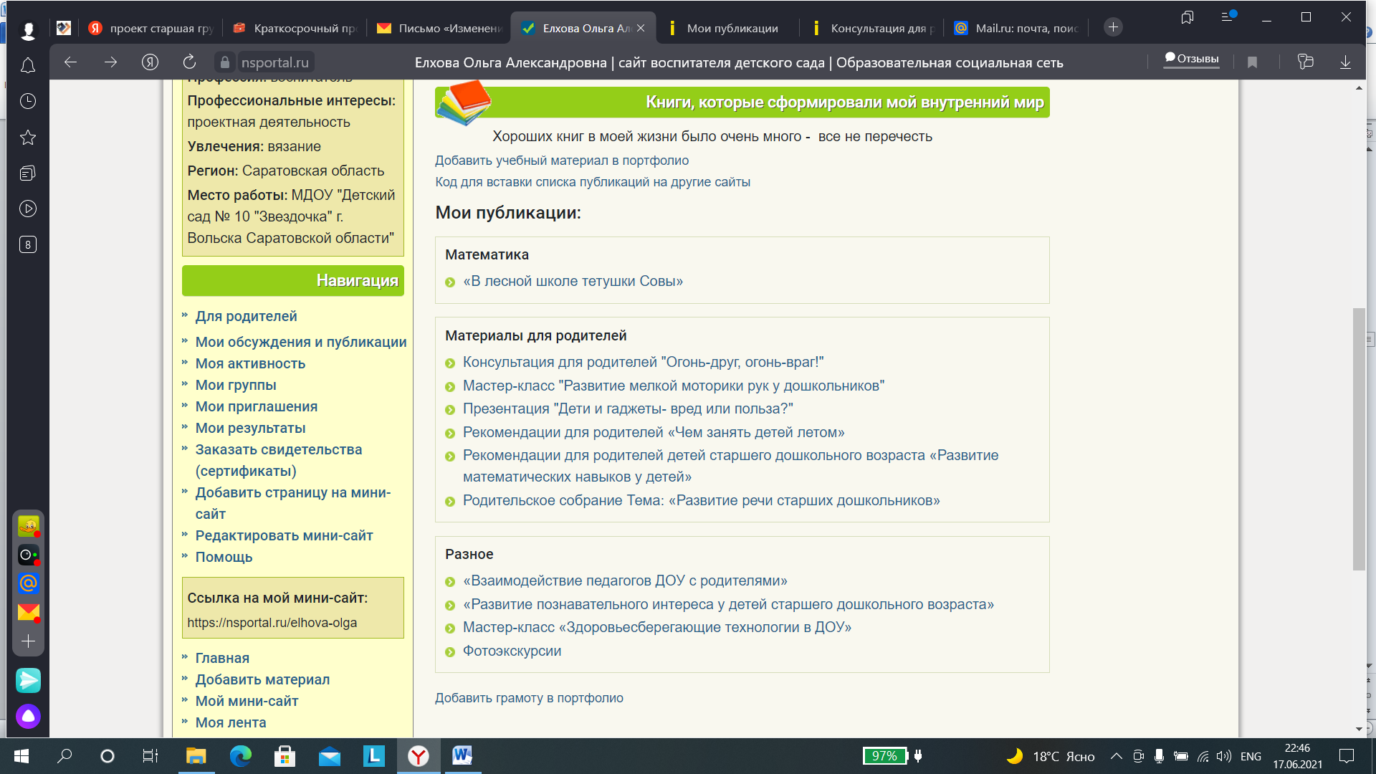The image size is (1376, 774).
Task: Click the page vertical scrollbar thumb
Action: pos(1359,439)
